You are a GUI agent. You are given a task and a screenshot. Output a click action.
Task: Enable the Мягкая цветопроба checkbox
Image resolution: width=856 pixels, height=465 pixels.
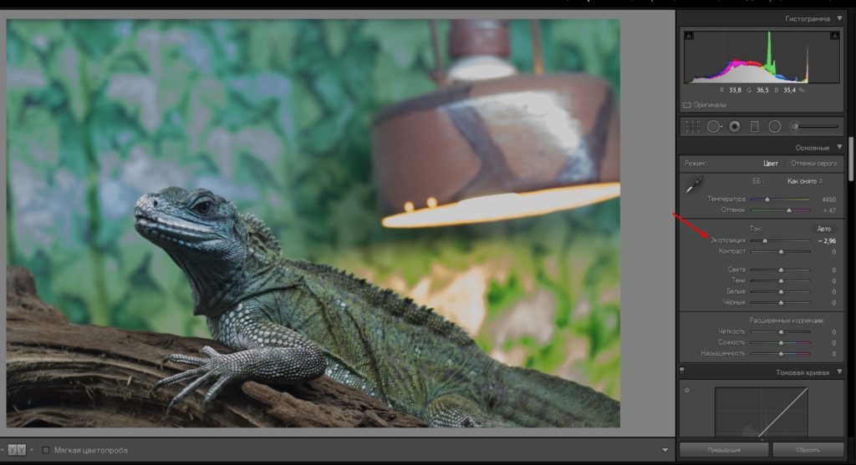click(46, 450)
